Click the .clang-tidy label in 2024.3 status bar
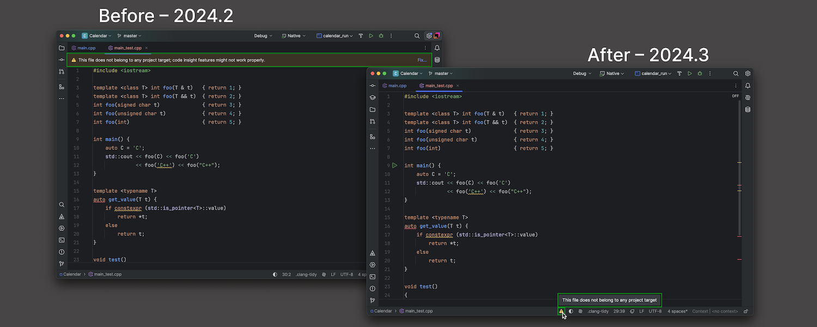This screenshot has height=327, width=817. [x=598, y=311]
